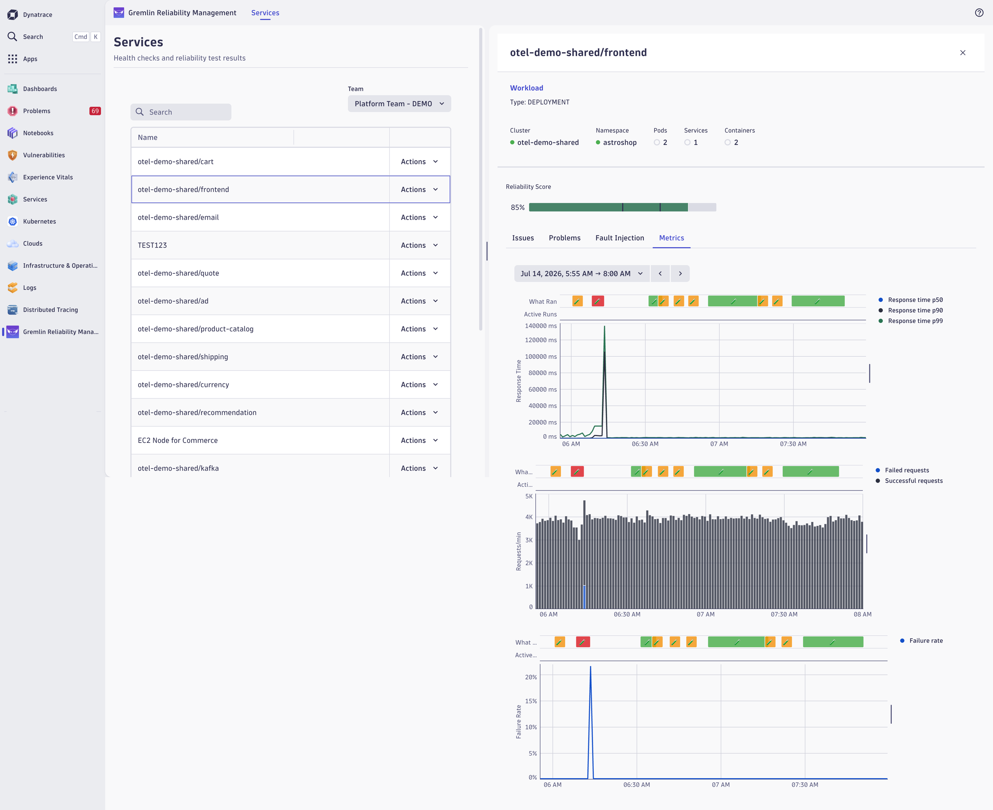
Task: Click the 85% reliability score bar
Action: tap(622, 207)
